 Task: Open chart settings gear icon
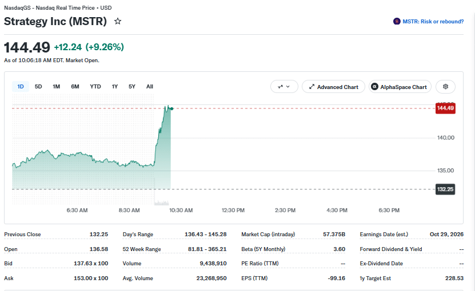pyautogui.click(x=445, y=87)
